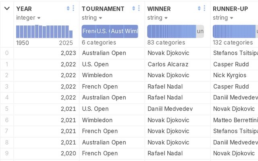Screen dimensions: 258x161
Task: Select row index 0
Action: [7, 53]
